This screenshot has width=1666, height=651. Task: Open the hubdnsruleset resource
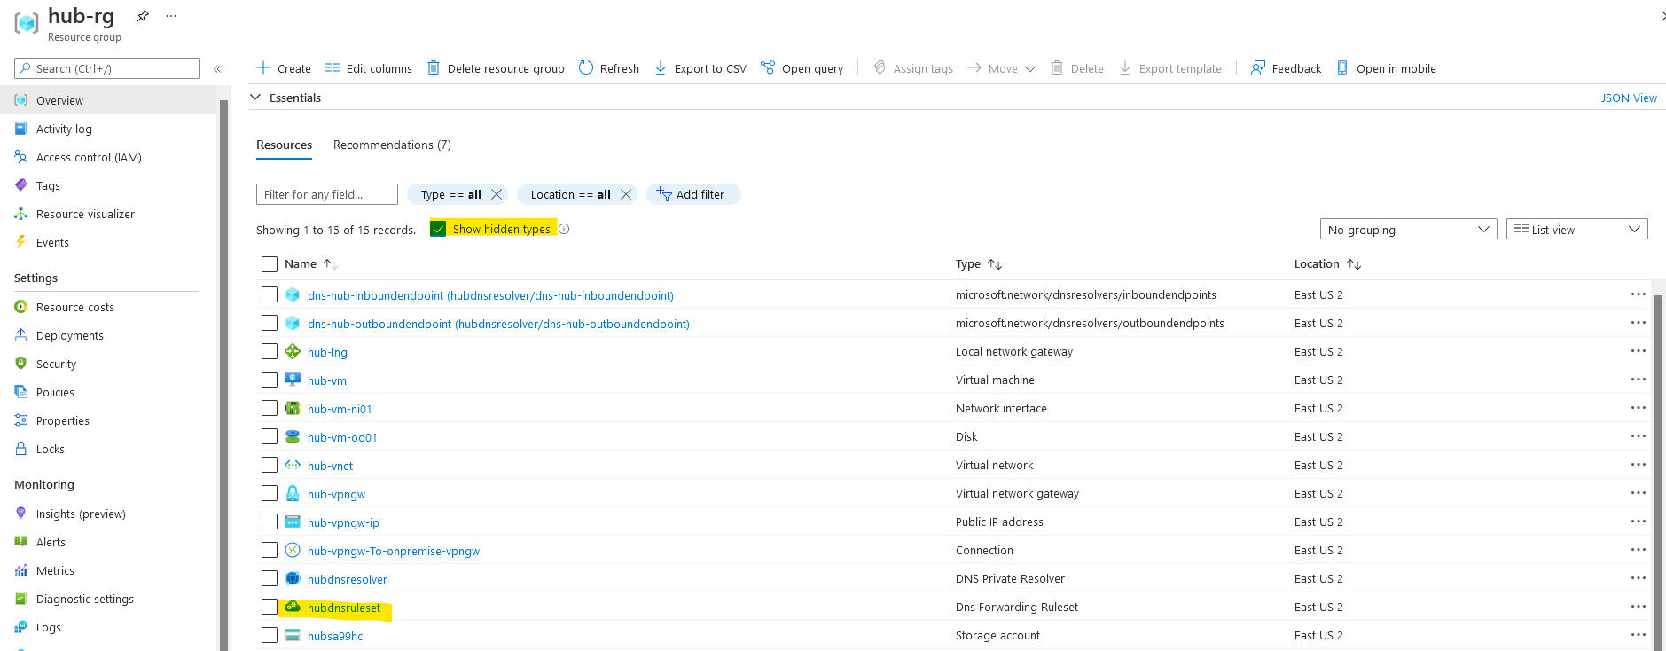click(344, 608)
